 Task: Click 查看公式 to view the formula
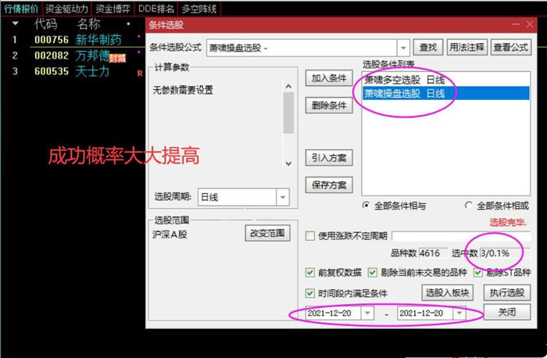click(511, 47)
